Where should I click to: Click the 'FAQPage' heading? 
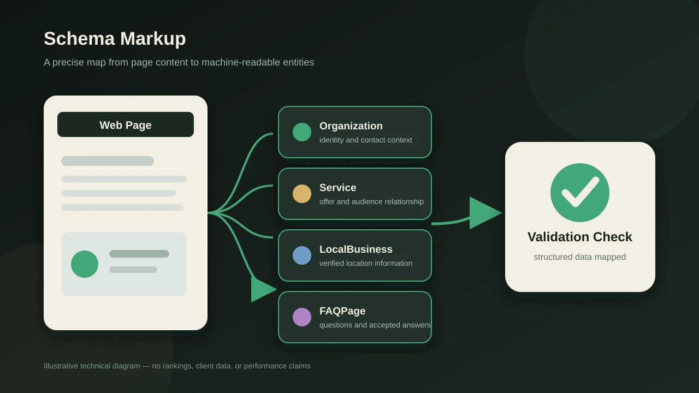click(342, 311)
